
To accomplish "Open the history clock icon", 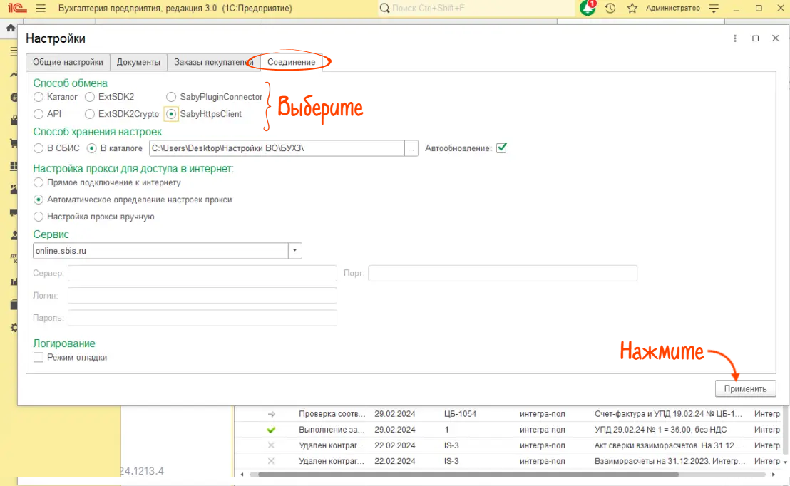I will click(610, 9).
